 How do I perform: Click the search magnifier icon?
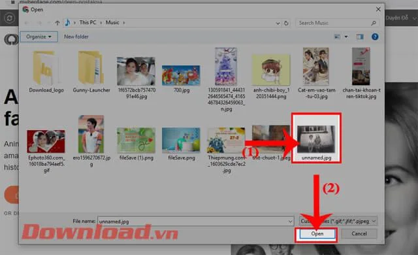374,23
